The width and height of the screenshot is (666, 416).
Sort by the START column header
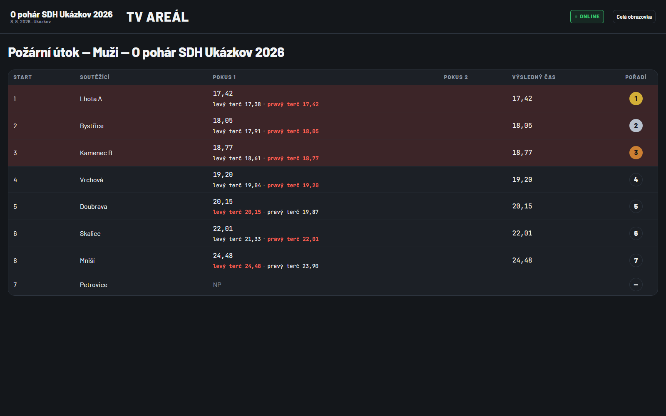(22, 77)
